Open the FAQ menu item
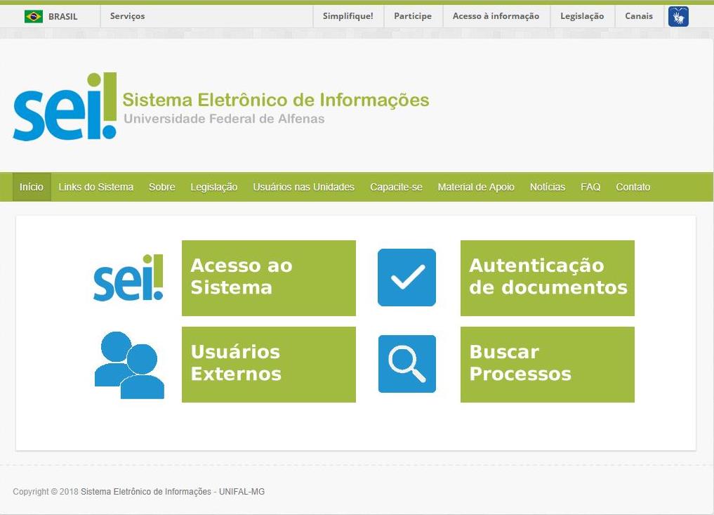 (590, 187)
